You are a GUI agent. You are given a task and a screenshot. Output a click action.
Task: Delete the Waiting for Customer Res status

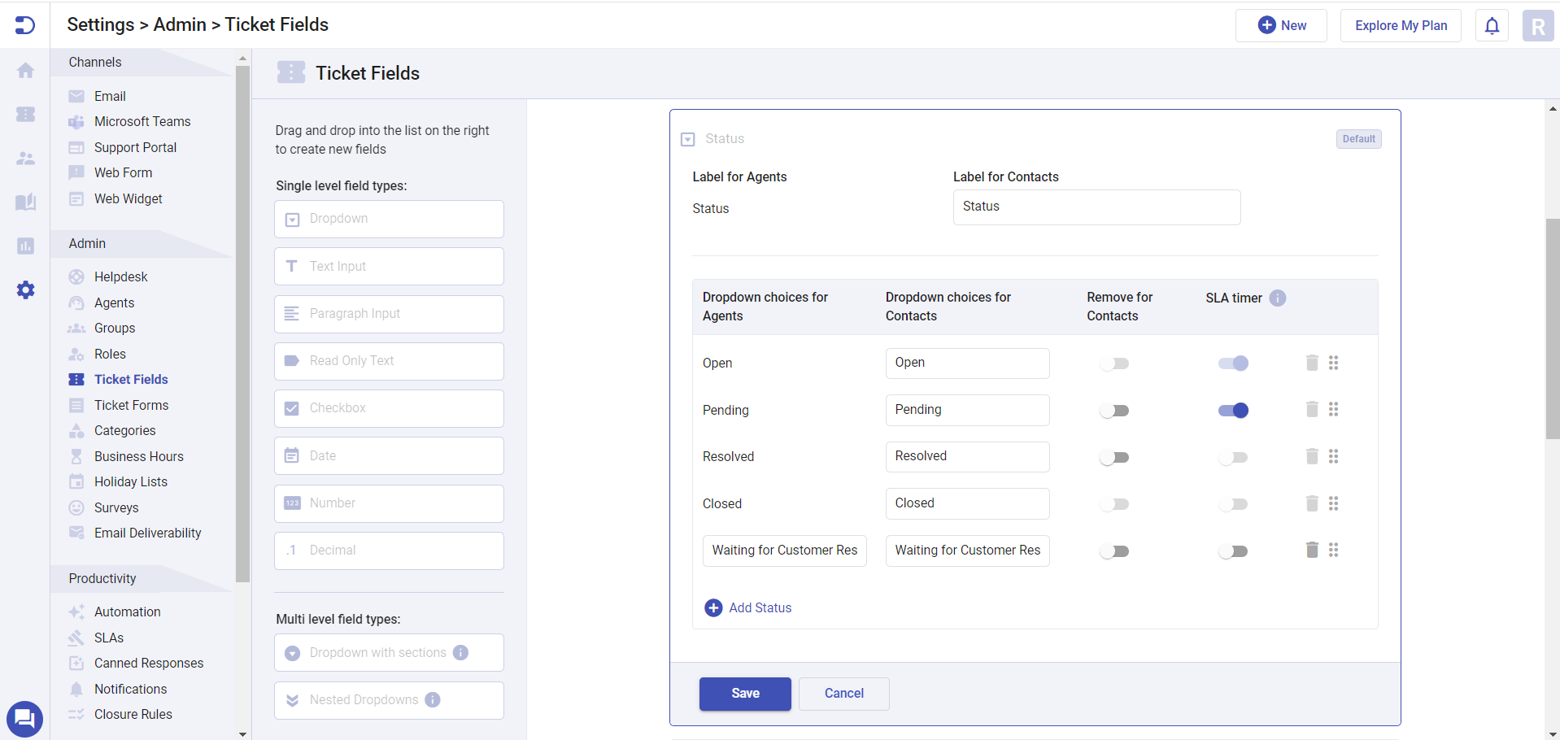click(1311, 551)
